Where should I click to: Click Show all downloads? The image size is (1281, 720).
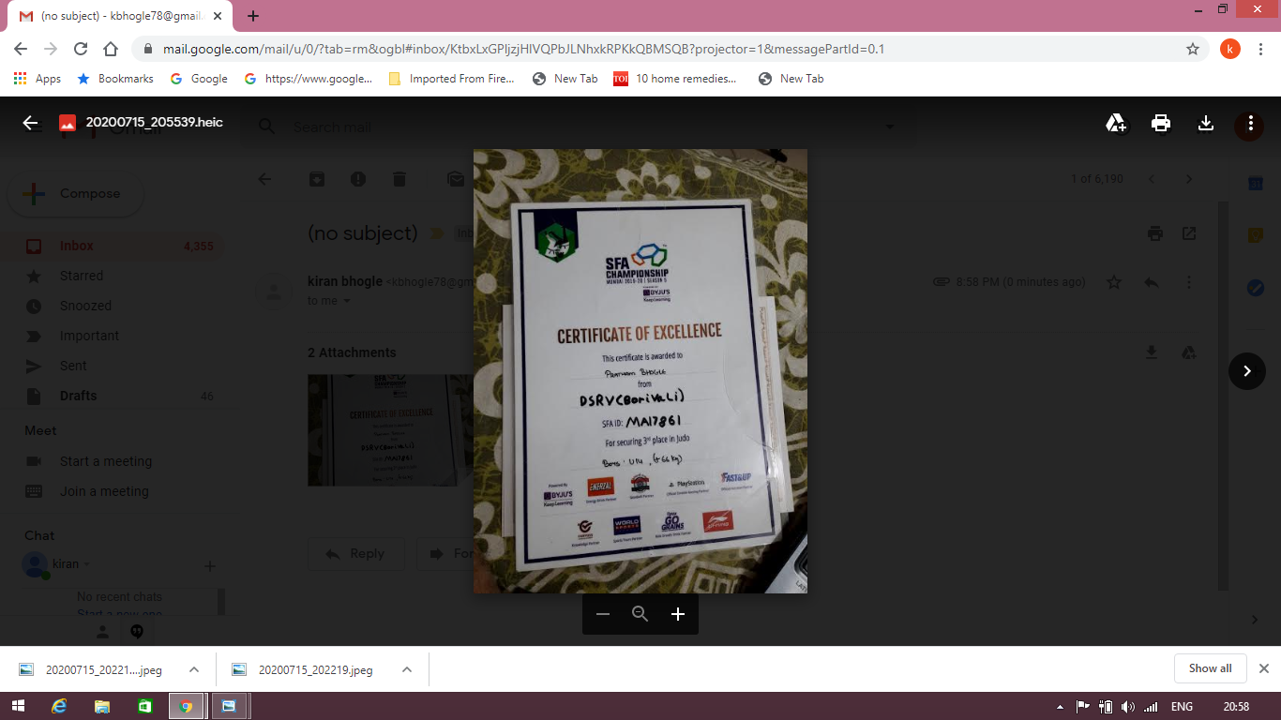(x=1210, y=668)
